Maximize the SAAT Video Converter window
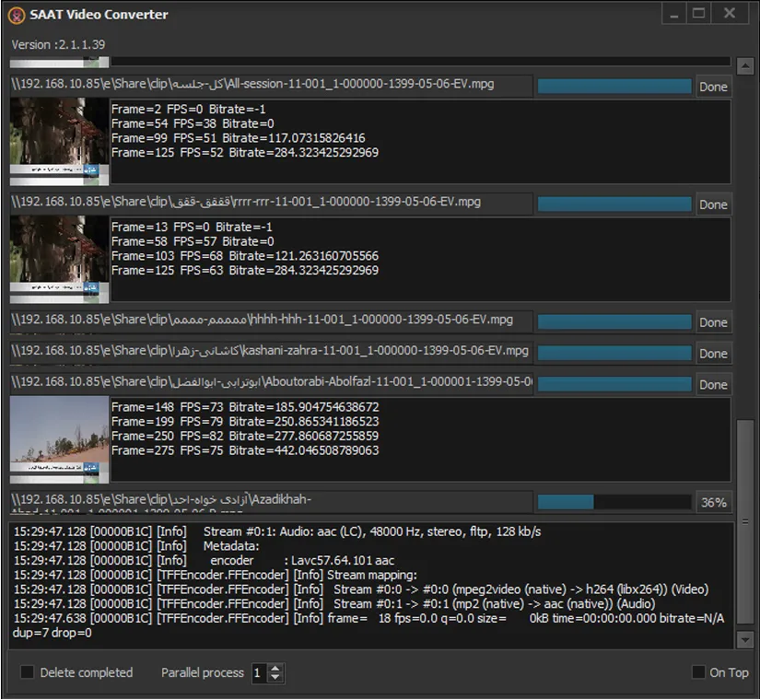The height and width of the screenshot is (700, 760). 698,14
